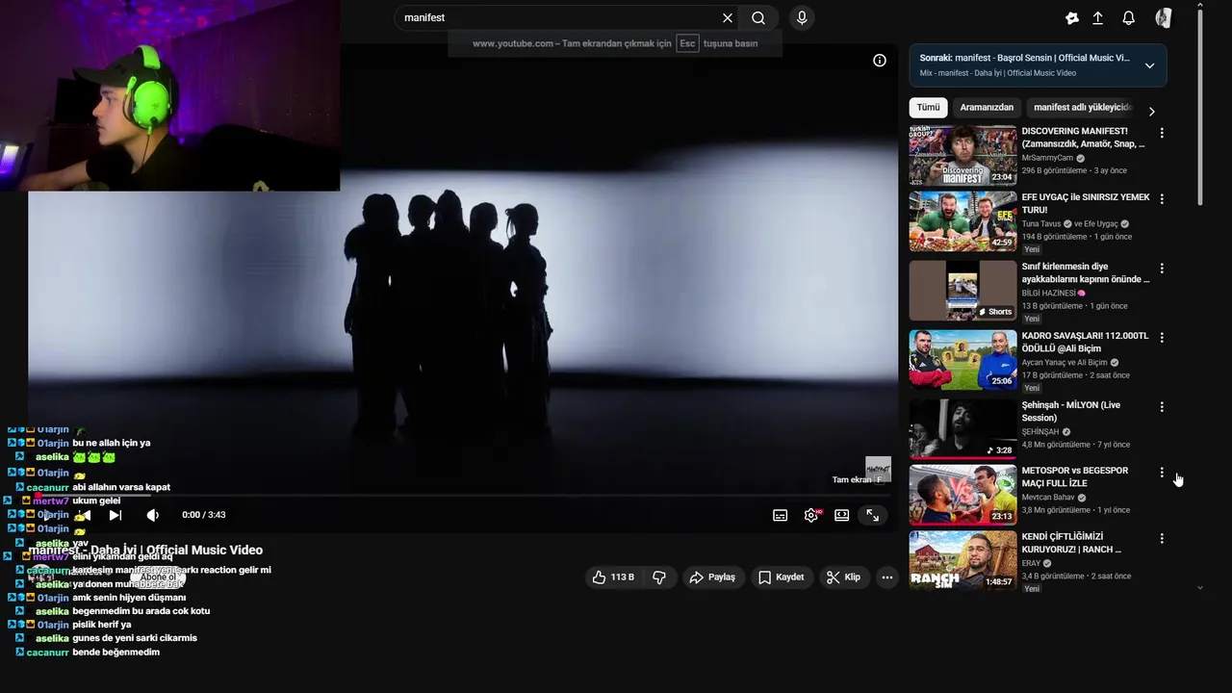
Task: Open DISCOVERING MANIFEST! video thumbnail
Action: click(x=962, y=154)
